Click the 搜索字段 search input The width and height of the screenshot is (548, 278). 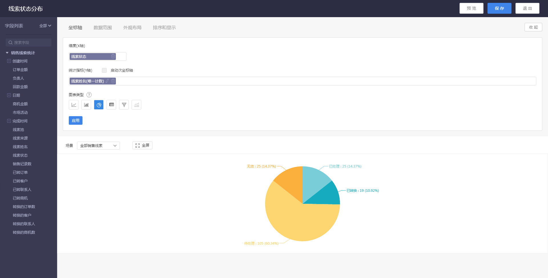click(x=29, y=43)
